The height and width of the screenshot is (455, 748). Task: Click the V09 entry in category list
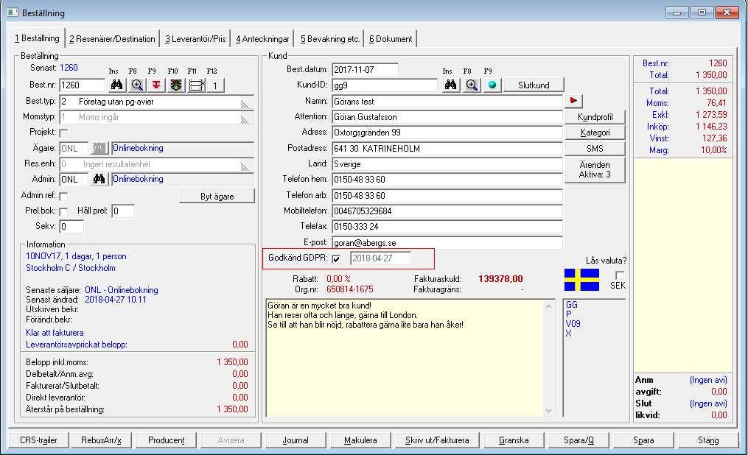click(573, 324)
